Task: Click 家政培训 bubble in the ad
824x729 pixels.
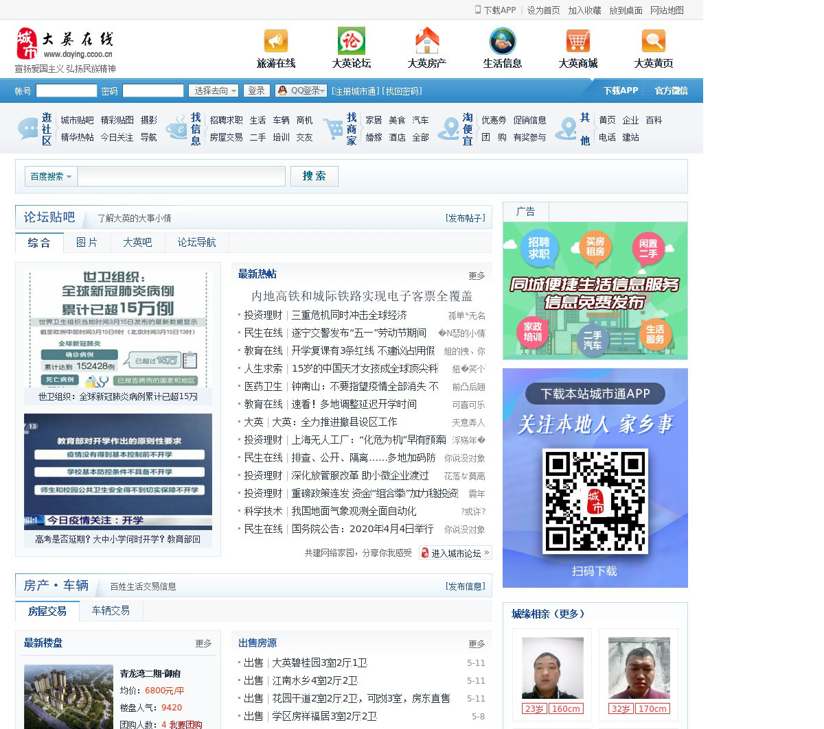Action: [x=533, y=332]
